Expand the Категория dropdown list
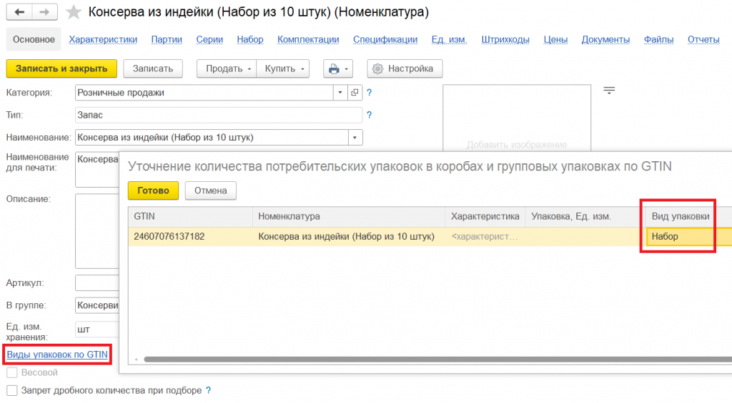This screenshot has height=403, width=732. tap(340, 93)
